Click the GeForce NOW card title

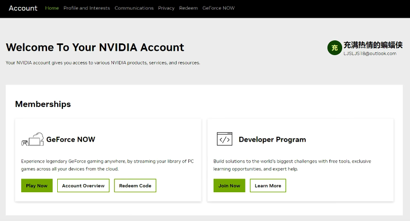click(x=70, y=139)
